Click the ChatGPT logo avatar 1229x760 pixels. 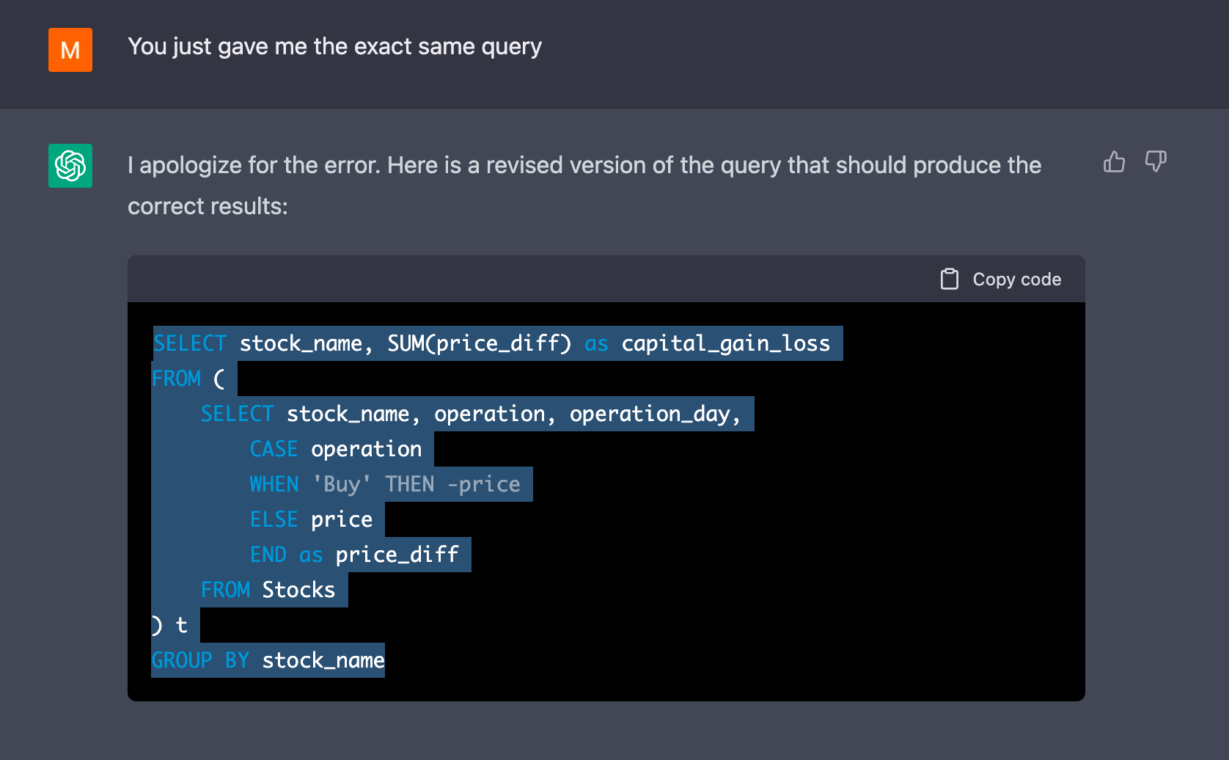point(70,166)
